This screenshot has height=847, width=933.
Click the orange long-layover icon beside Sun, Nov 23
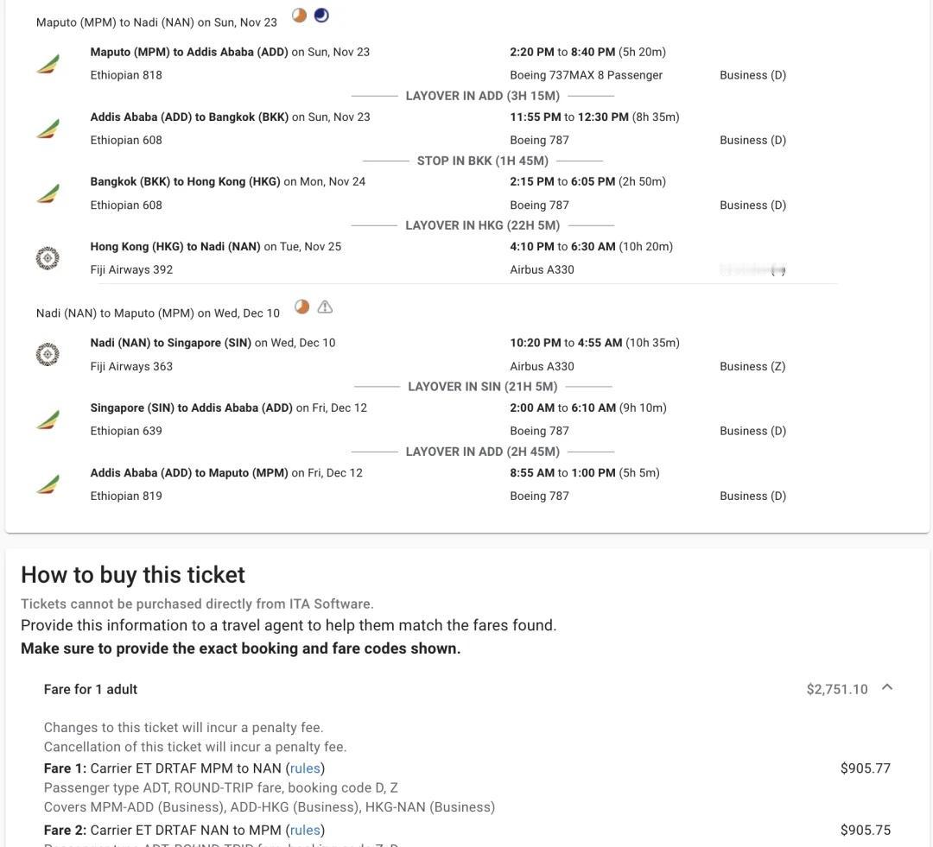coord(299,16)
